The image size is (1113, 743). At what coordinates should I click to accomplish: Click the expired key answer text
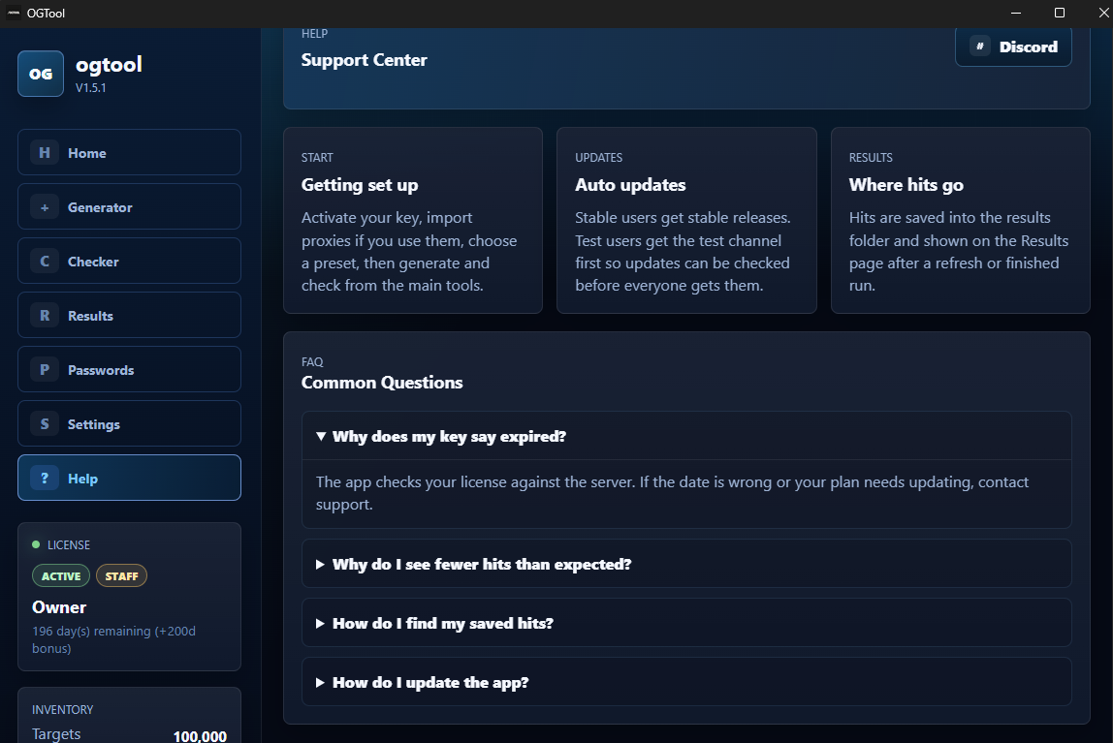pos(672,493)
